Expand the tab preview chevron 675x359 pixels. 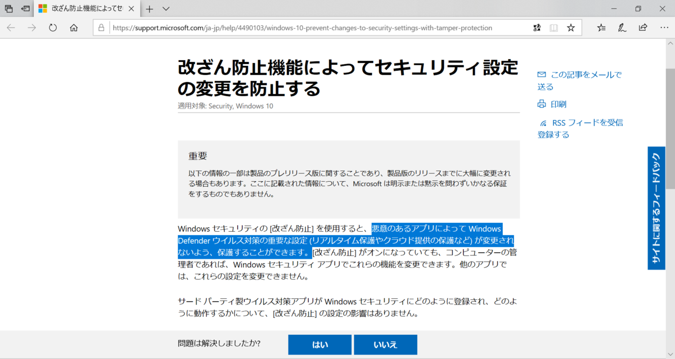pos(166,9)
